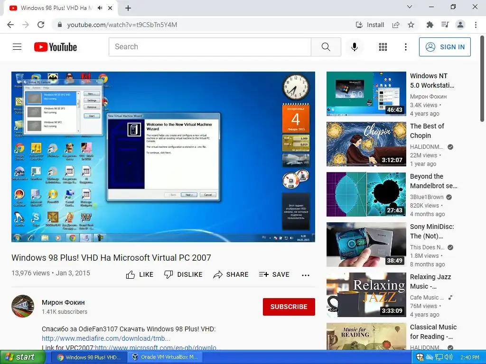Open the Chrome extensions puzzle icon
486x364 pixels.
tap(430, 25)
